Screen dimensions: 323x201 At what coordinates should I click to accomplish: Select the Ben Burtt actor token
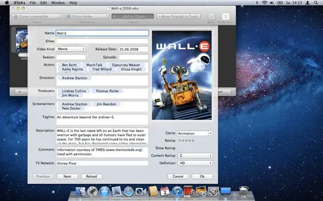[69, 65]
